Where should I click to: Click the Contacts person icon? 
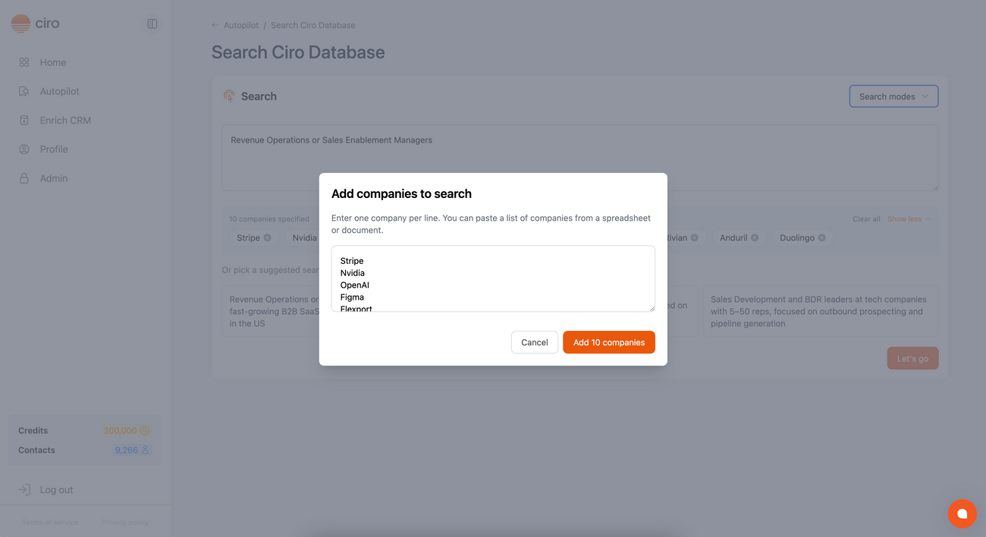coord(146,449)
